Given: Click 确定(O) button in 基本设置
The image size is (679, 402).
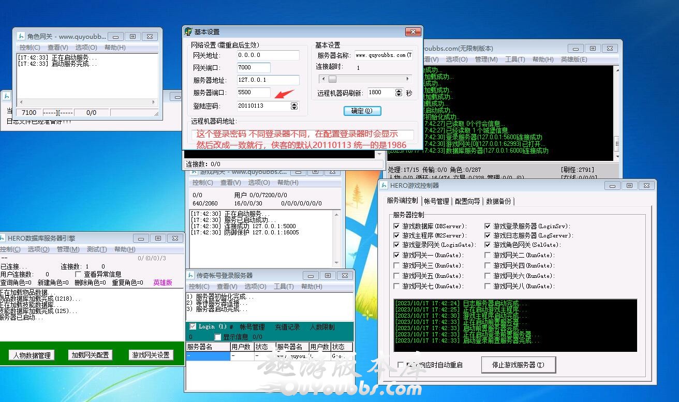Looking at the screenshot, I should pyautogui.click(x=362, y=111).
